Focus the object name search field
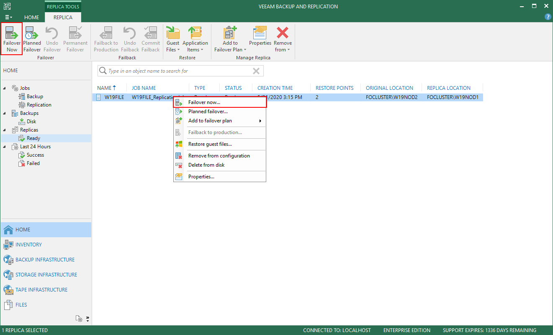The image size is (553, 335). pyautogui.click(x=180, y=71)
